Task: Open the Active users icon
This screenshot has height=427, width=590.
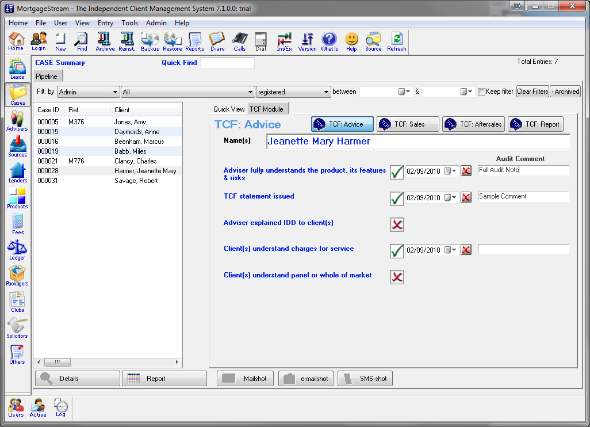Action: (38, 408)
